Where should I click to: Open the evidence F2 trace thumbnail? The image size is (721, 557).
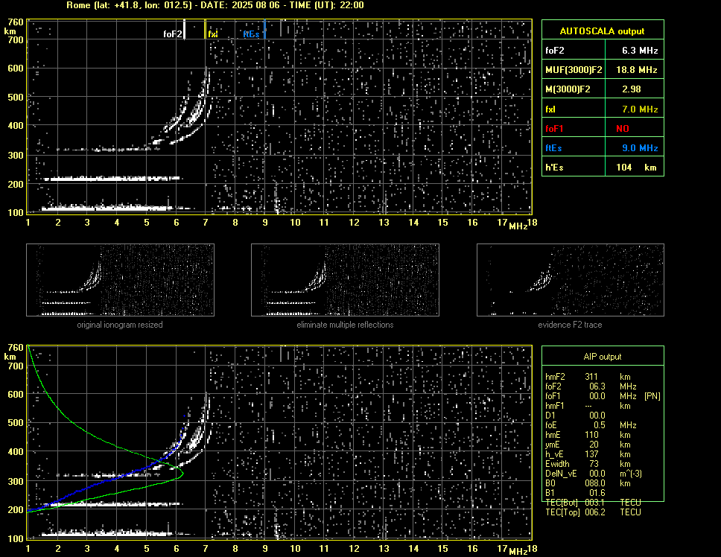tap(571, 280)
